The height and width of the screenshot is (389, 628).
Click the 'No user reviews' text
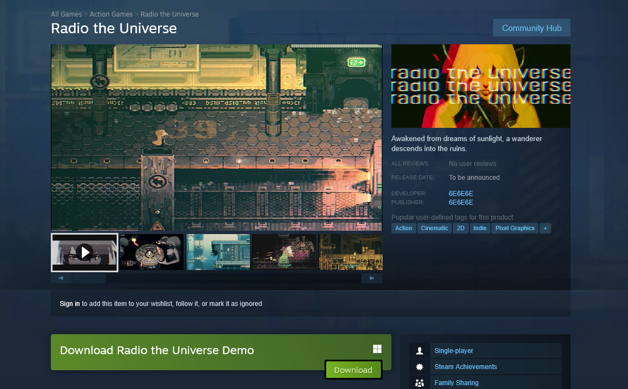tap(472, 164)
